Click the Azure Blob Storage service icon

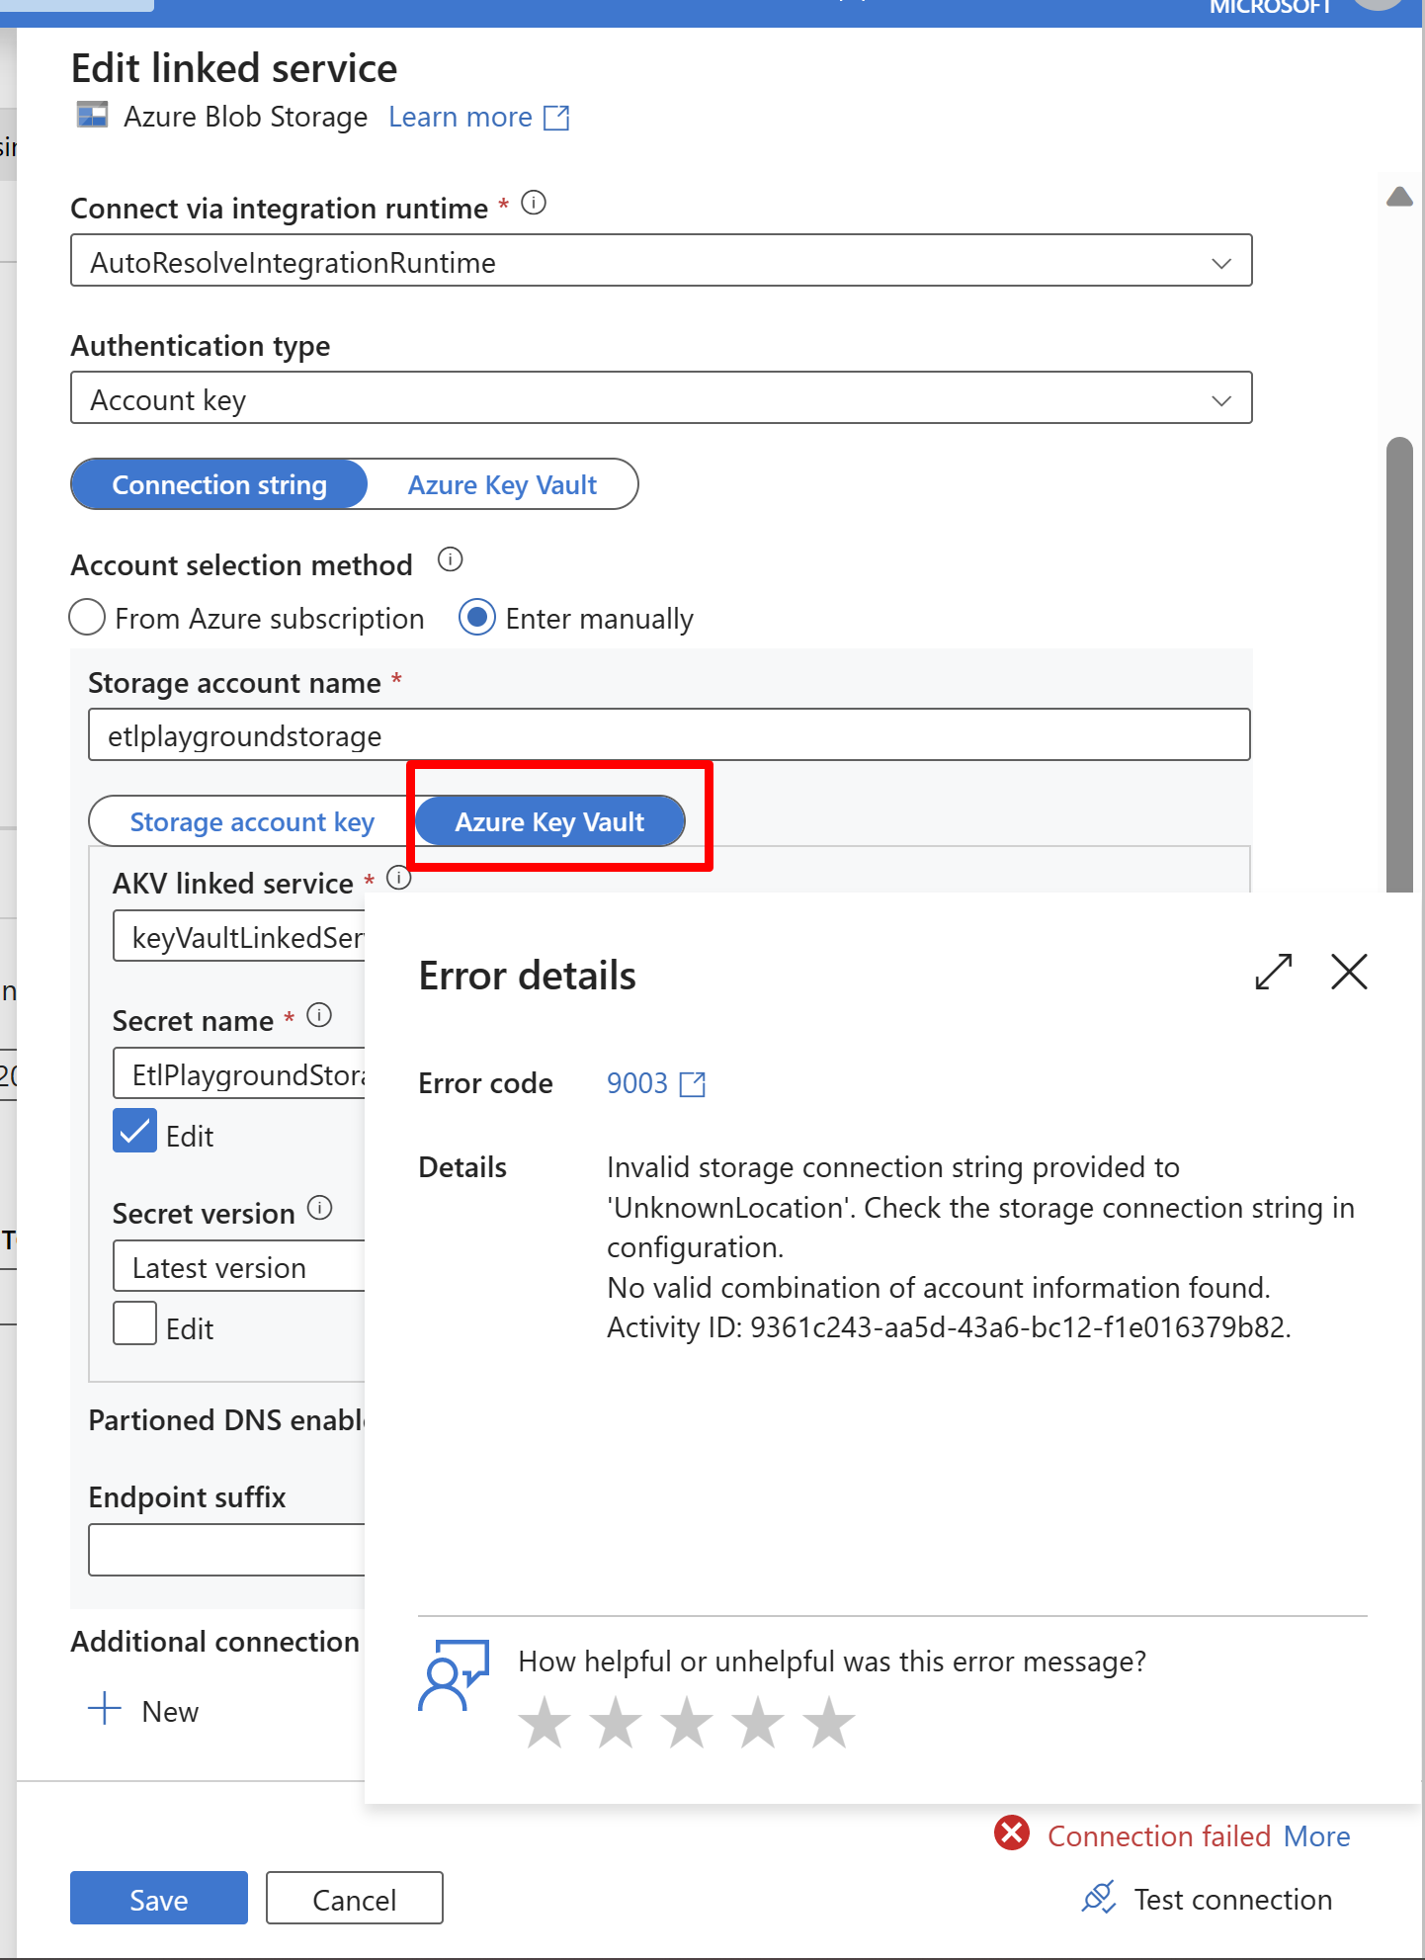pyautogui.click(x=92, y=116)
